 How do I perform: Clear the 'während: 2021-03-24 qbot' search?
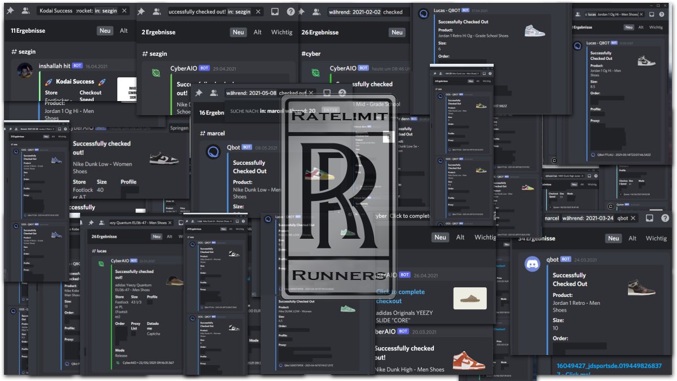click(x=634, y=218)
